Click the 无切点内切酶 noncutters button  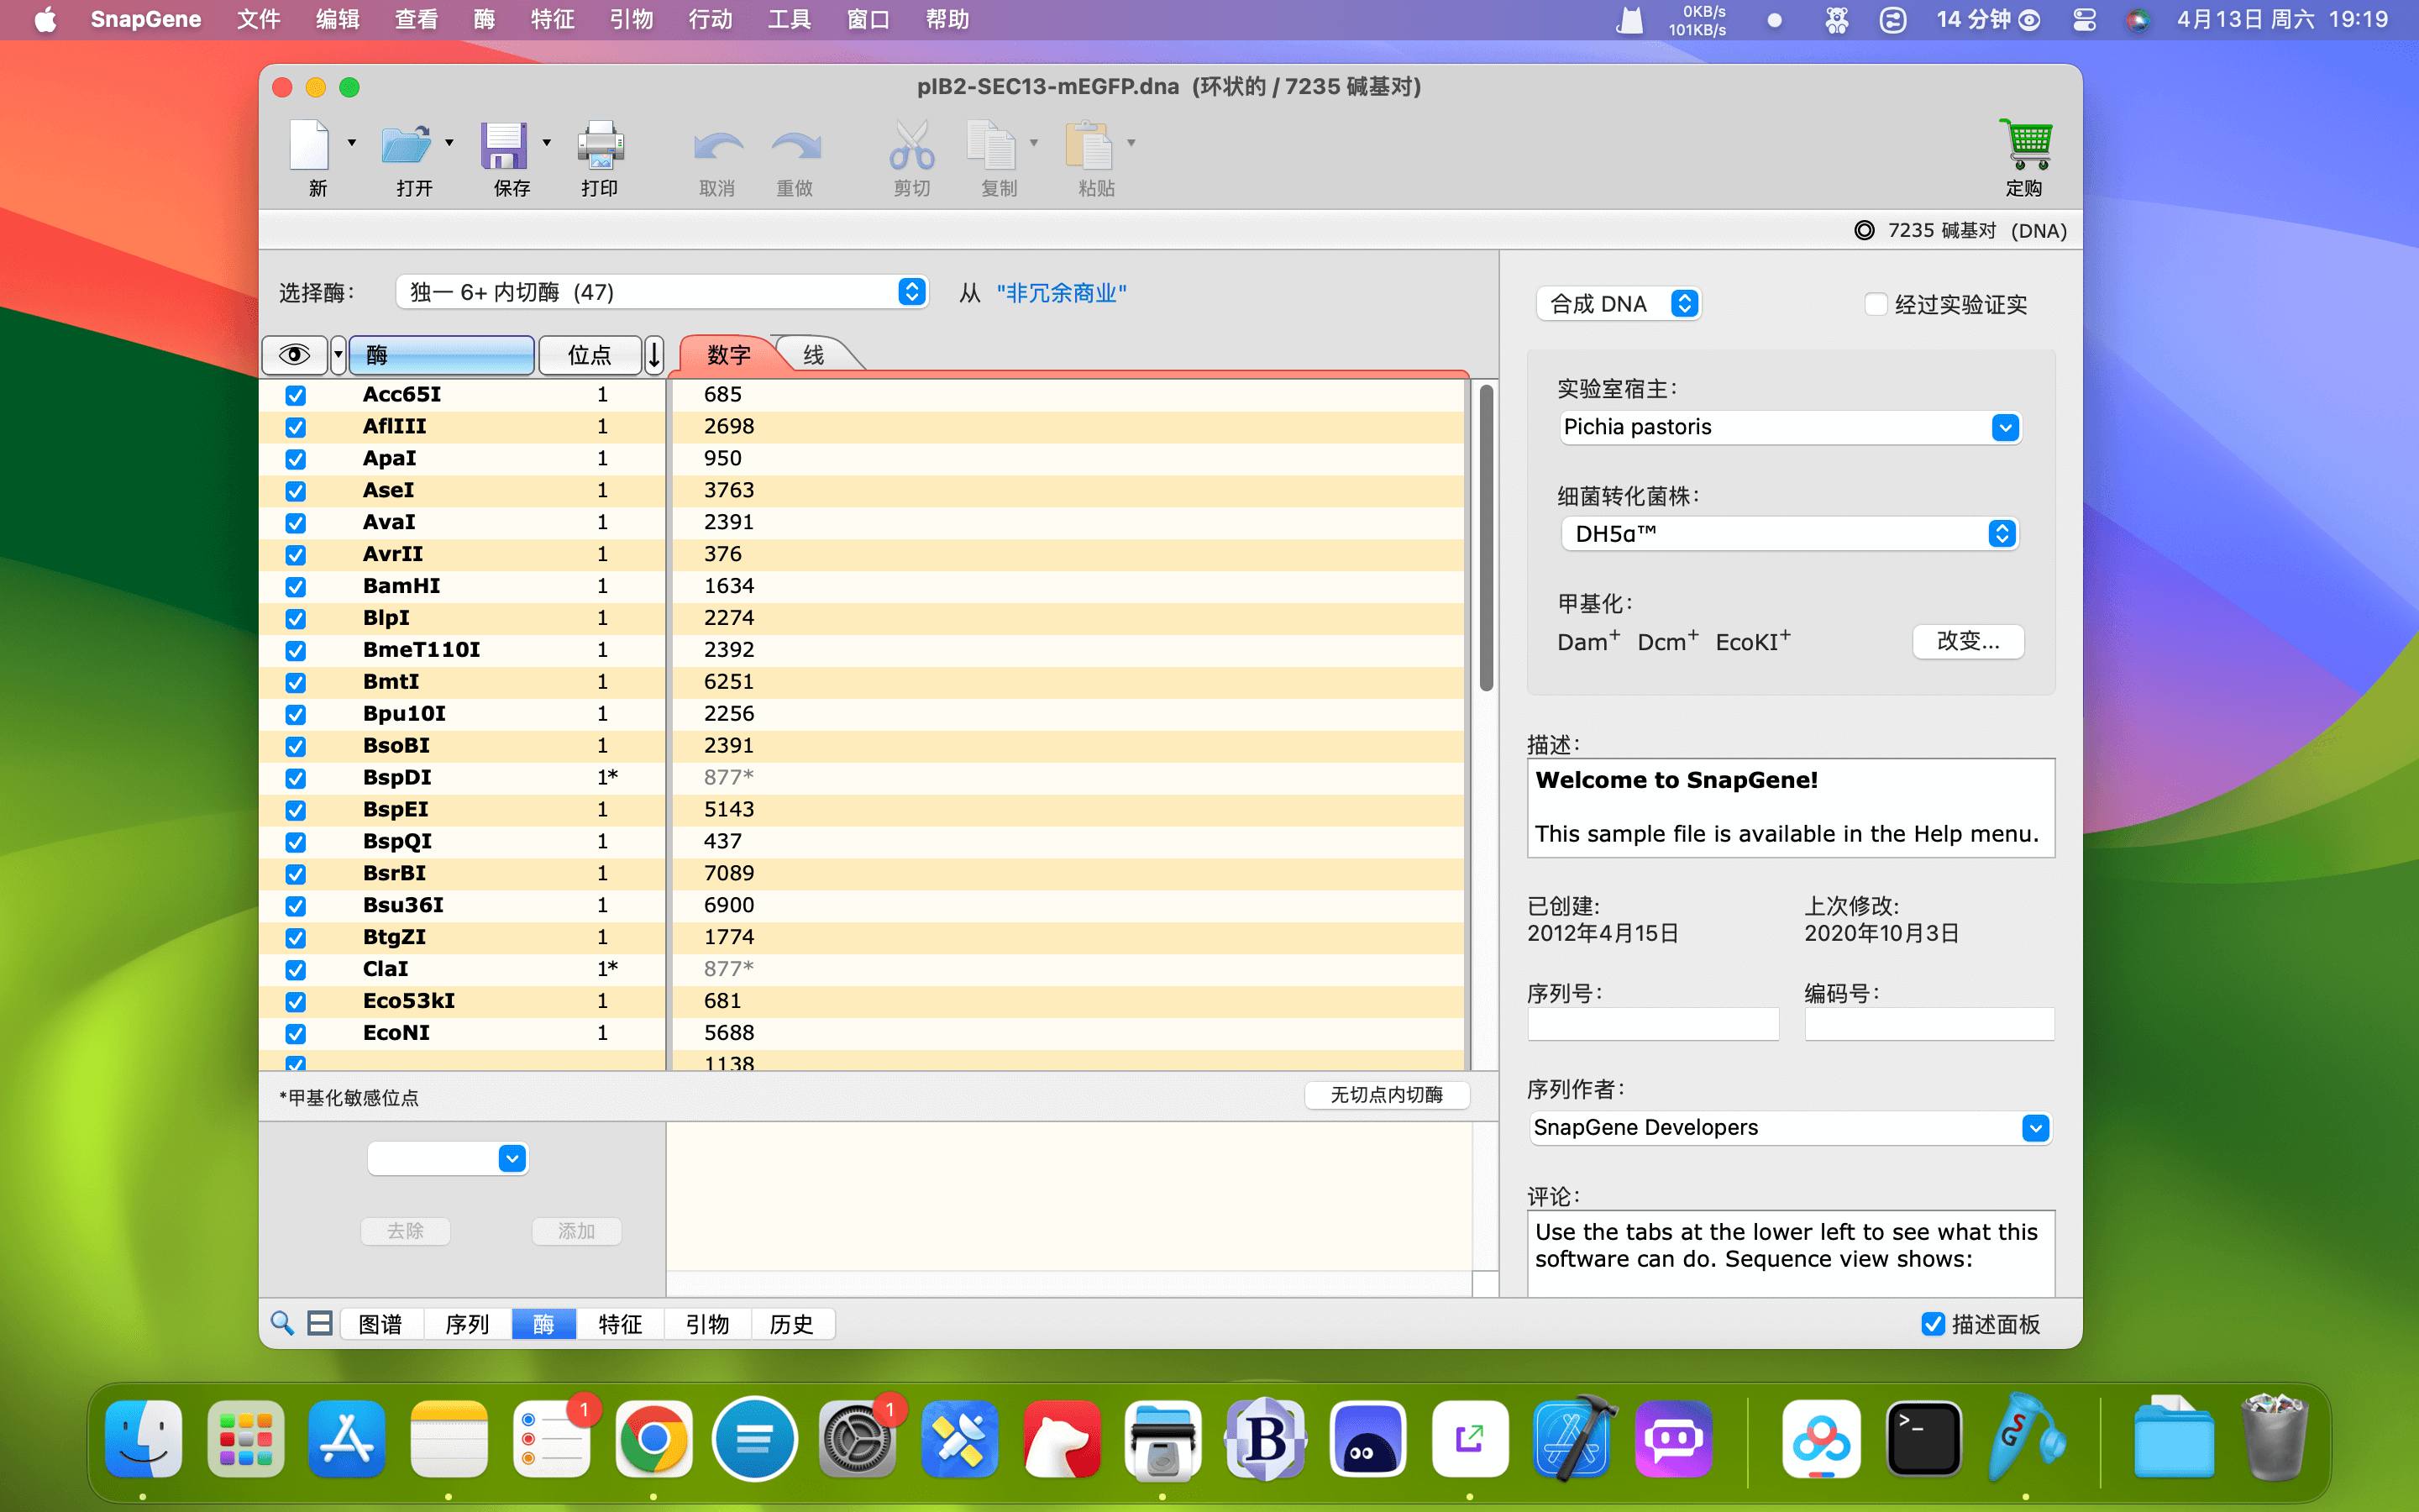[1387, 1095]
